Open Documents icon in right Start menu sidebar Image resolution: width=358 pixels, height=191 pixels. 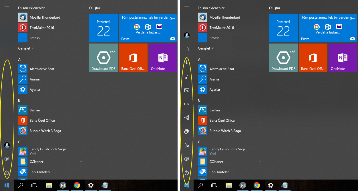click(x=187, y=49)
